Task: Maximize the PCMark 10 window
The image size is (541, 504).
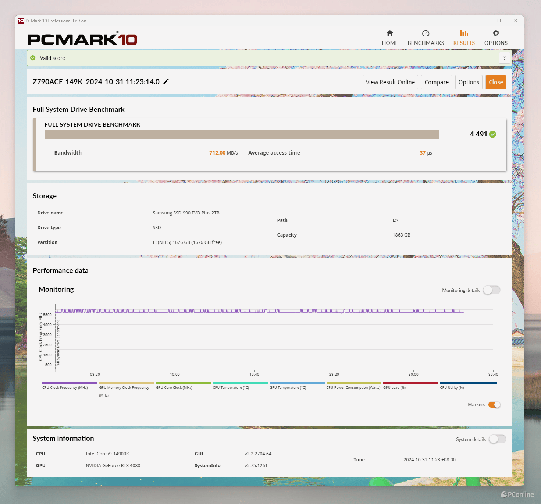Action: 499,21
